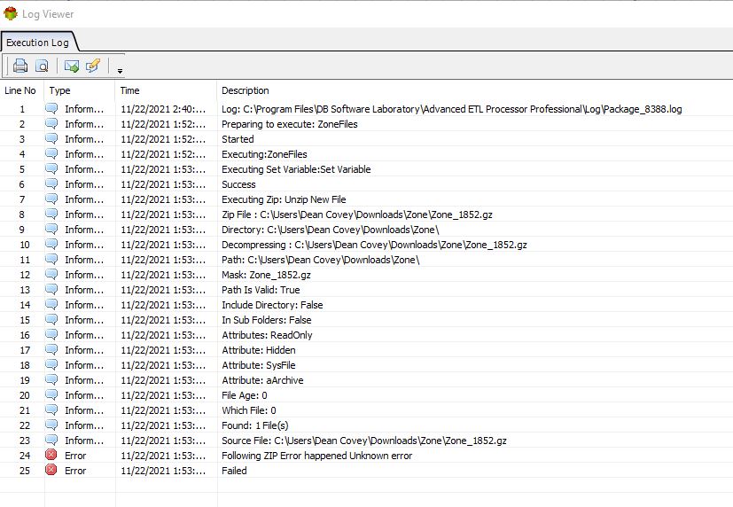The height and width of the screenshot is (507, 733).
Task: Sort by Line No column header
Action: point(20,90)
